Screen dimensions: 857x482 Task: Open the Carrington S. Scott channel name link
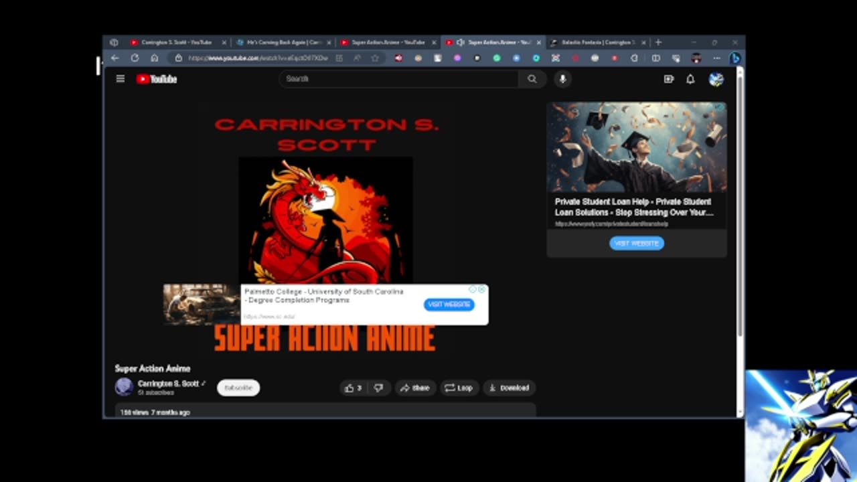click(x=168, y=384)
